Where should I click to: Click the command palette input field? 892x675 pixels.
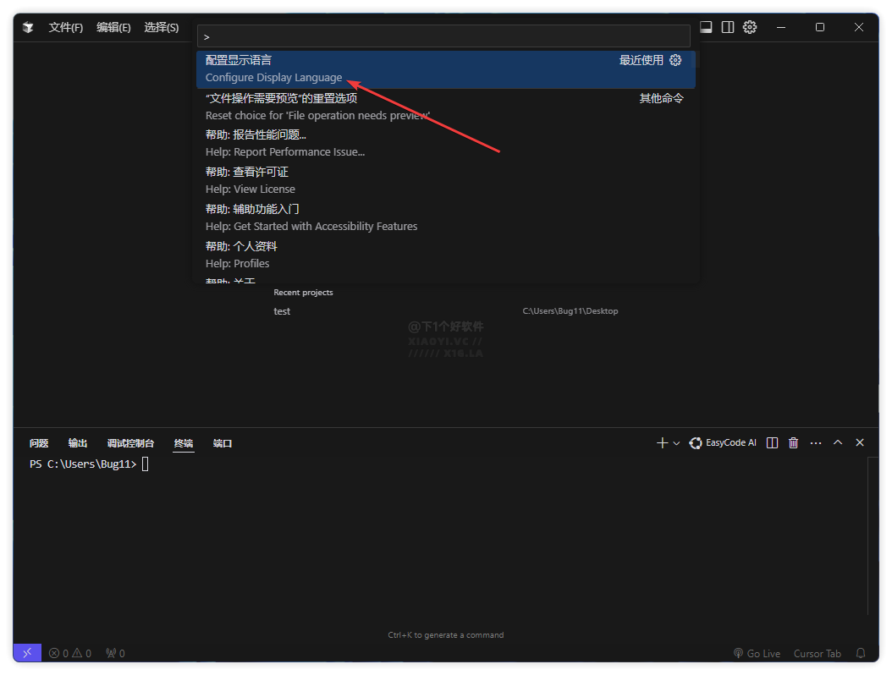[x=443, y=36]
